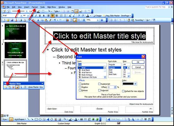
Task: Click the Increase Font Size icon
Action: tap(70, 16)
